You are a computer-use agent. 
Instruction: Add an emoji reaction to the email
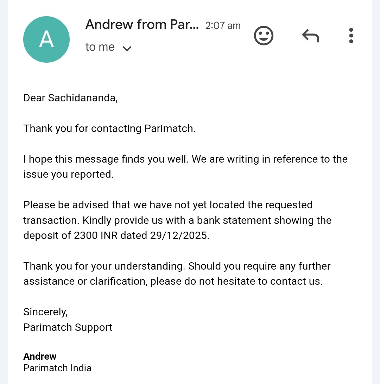click(x=264, y=36)
